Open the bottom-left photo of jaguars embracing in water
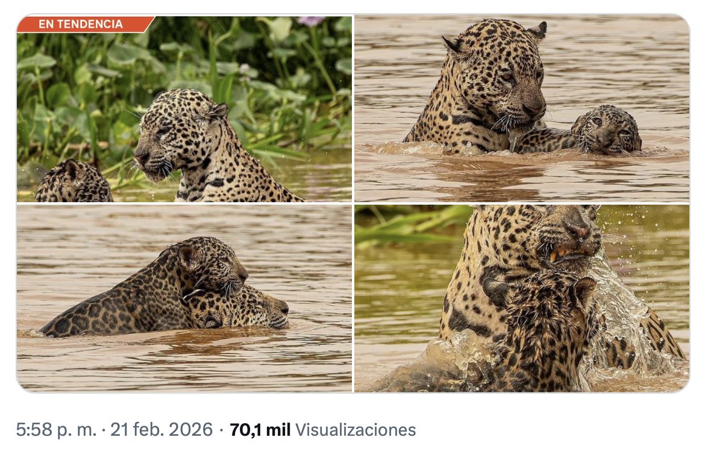The height and width of the screenshot is (449, 705). pyautogui.click(x=184, y=298)
